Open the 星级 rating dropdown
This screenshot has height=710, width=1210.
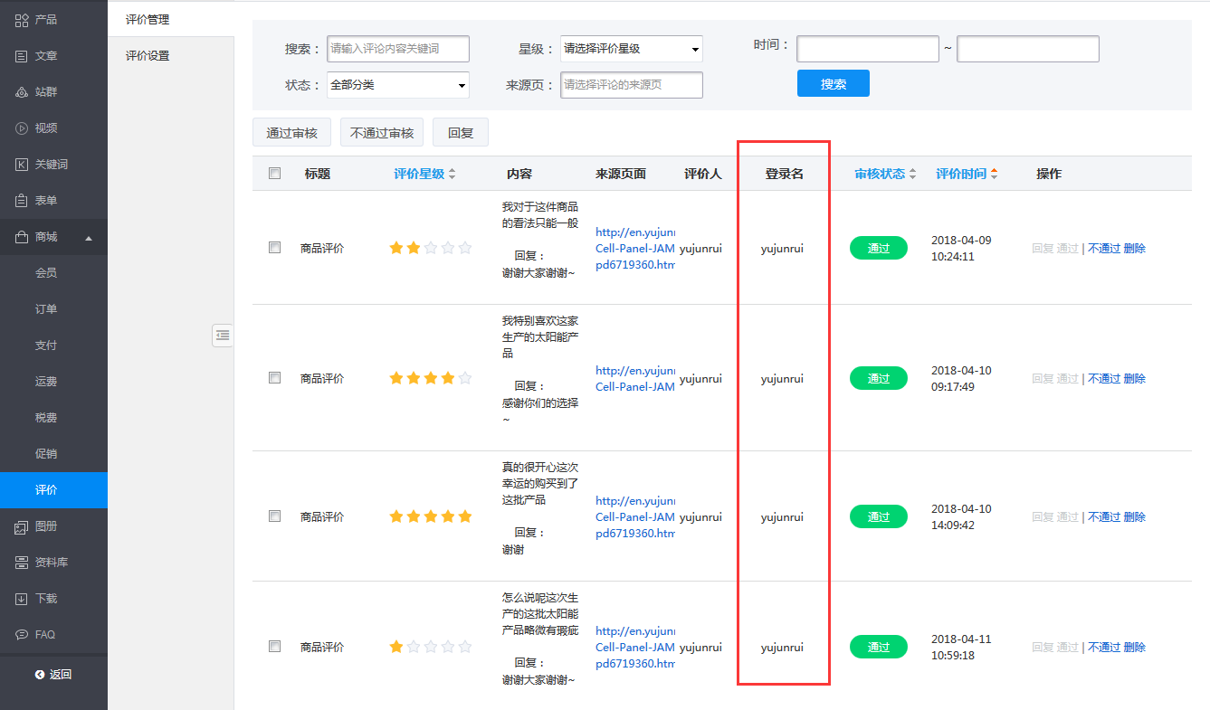tap(631, 49)
